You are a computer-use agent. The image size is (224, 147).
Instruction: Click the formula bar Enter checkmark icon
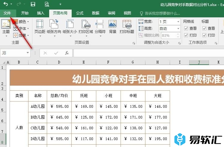56,53
